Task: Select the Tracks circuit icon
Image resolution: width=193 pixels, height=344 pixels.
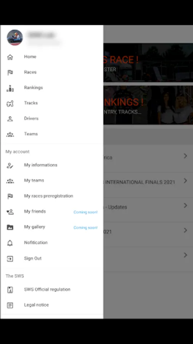Action: pos(10,103)
